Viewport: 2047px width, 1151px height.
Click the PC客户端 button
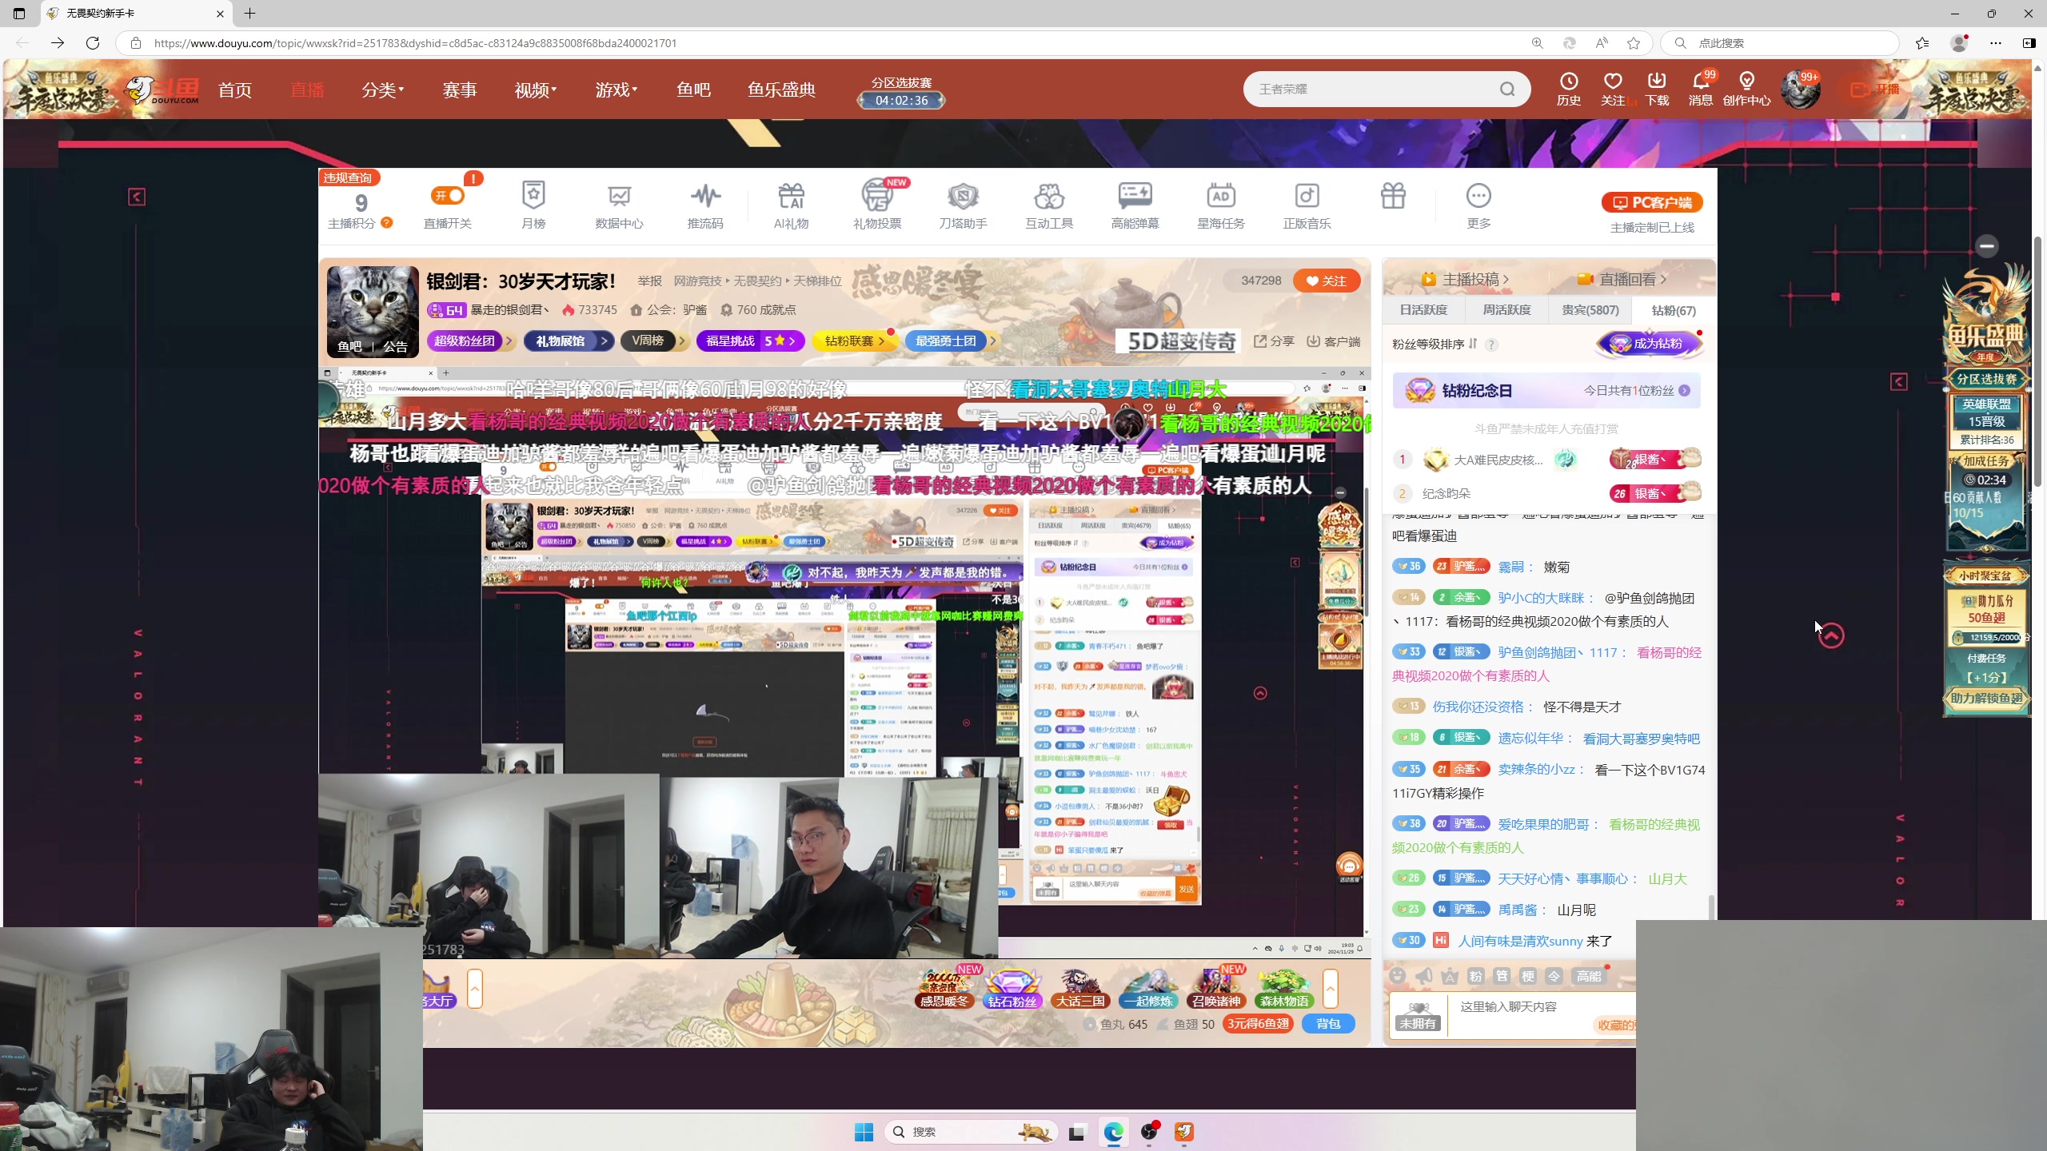pyautogui.click(x=1652, y=202)
